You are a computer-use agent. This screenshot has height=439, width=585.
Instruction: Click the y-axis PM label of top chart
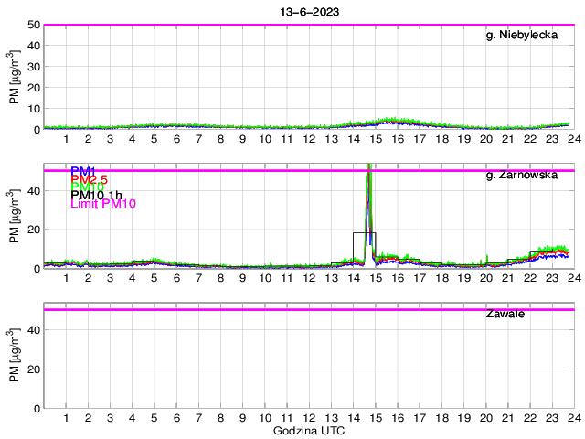click(16, 78)
